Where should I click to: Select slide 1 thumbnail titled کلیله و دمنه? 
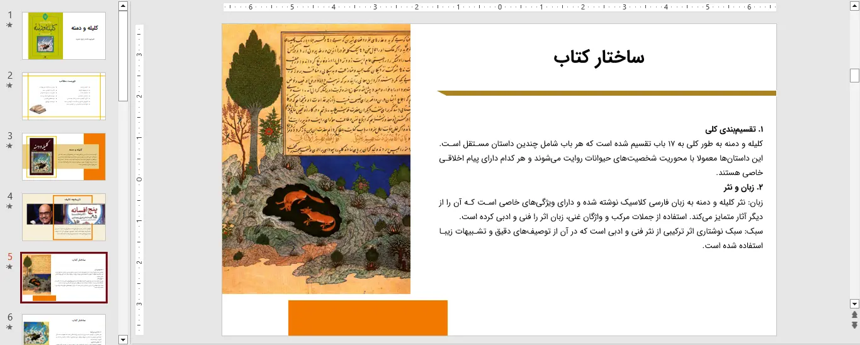pos(64,36)
